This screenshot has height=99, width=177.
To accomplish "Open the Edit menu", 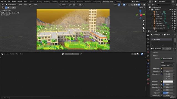I will click(9, 2).
